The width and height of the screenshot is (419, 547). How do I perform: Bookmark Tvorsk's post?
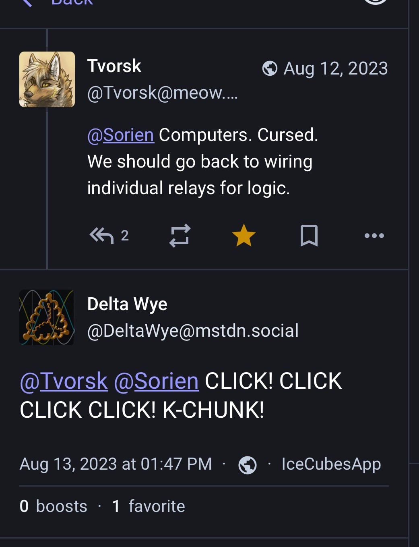tap(309, 236)
